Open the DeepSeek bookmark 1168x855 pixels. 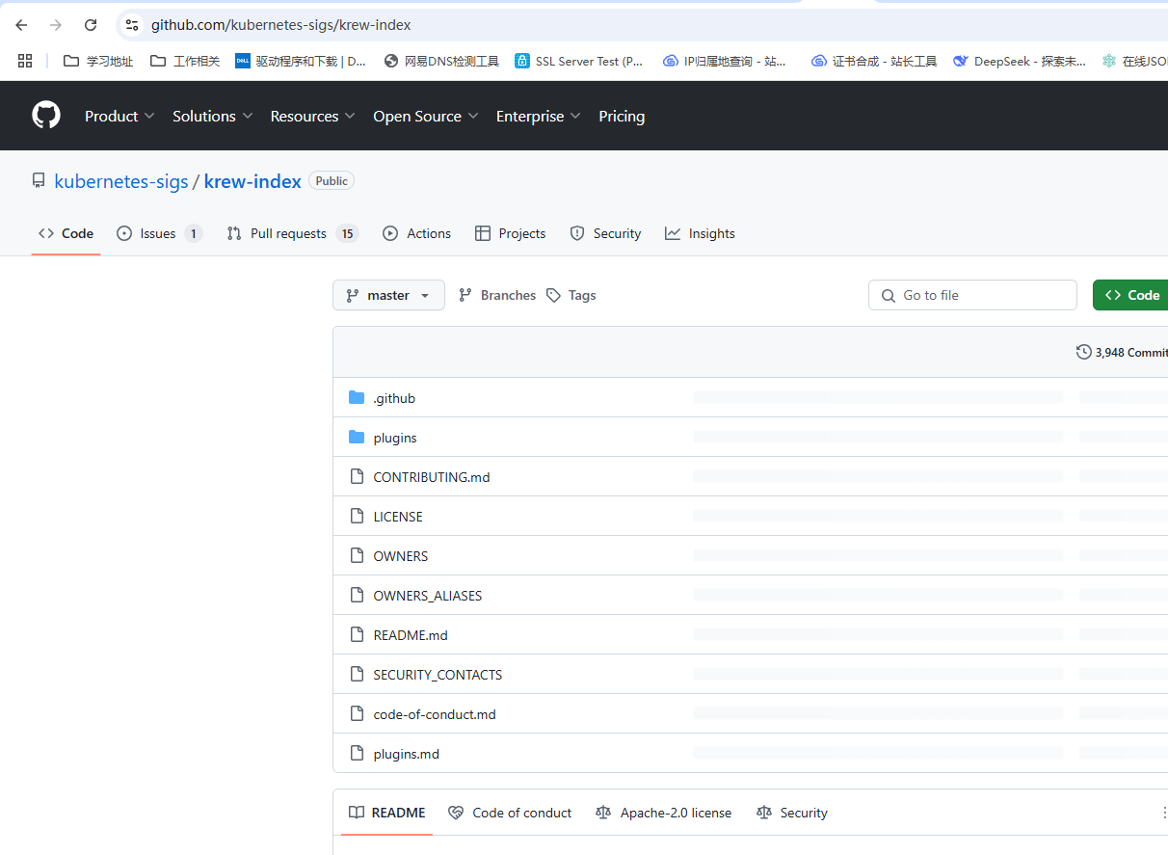1020,61
